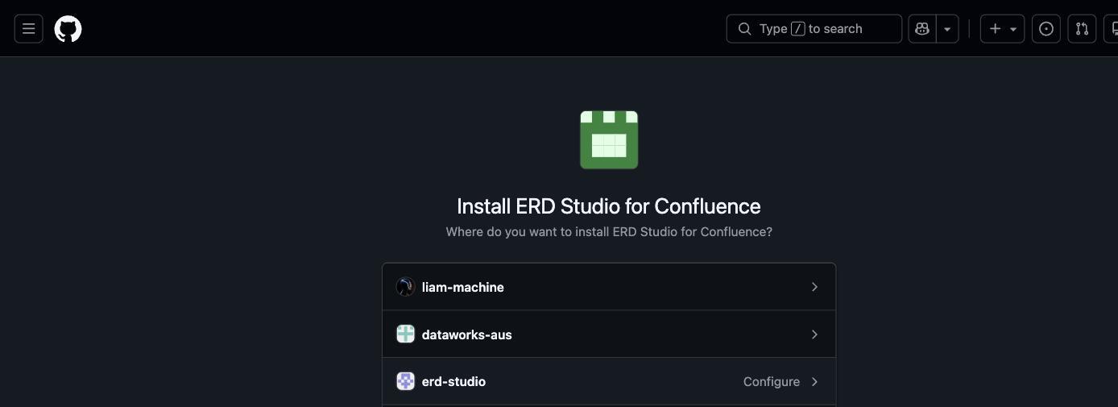
Task: Click the chevron on erd-studio row
Action: [814, 381]
